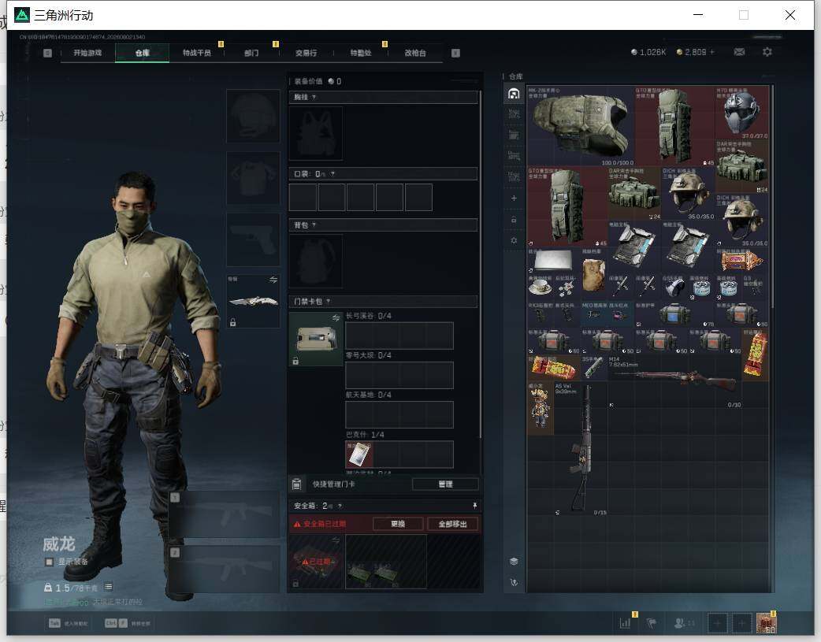Click the 管理 button

pos(445,484)
